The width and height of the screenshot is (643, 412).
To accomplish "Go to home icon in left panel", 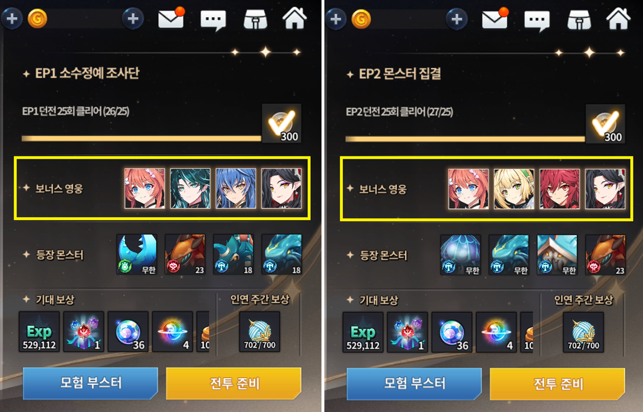I will 294,18.
